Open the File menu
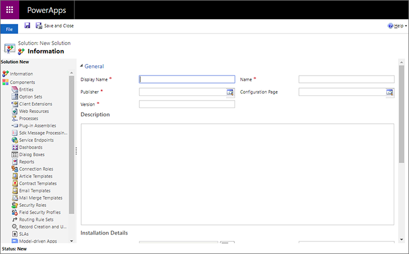The height and width of the screenshot is (254, 409). point(9,29)
